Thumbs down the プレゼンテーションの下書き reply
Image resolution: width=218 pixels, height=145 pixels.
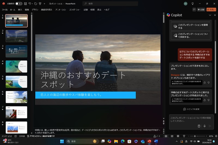[208, 82]
